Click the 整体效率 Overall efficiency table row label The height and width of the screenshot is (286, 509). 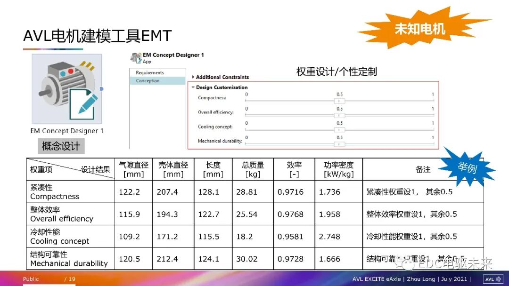coord(62,214)
